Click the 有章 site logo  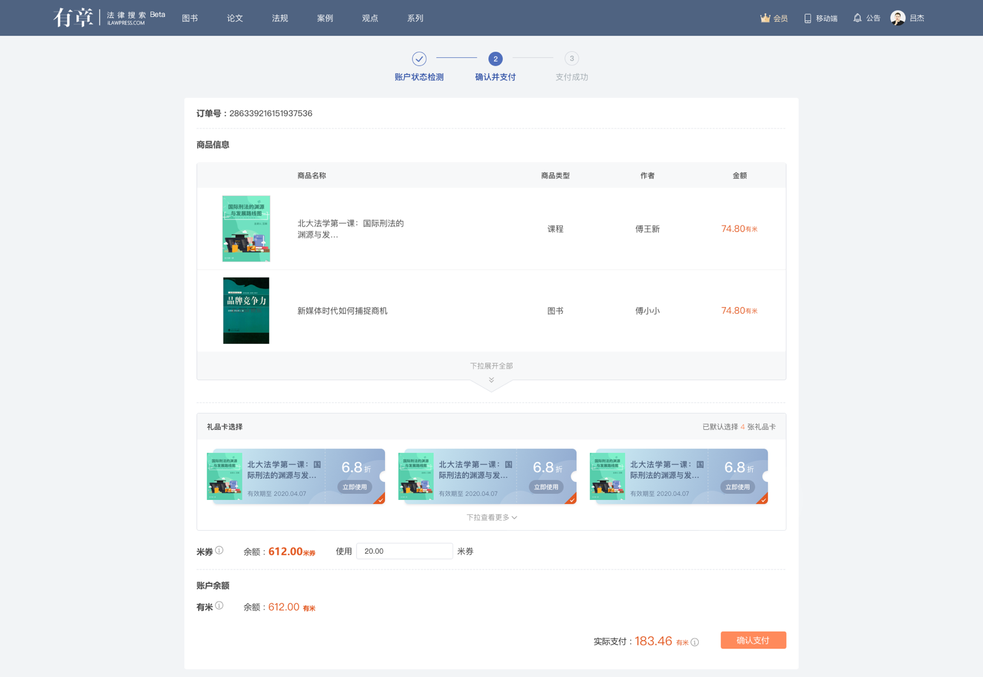[x=73, y=18]
